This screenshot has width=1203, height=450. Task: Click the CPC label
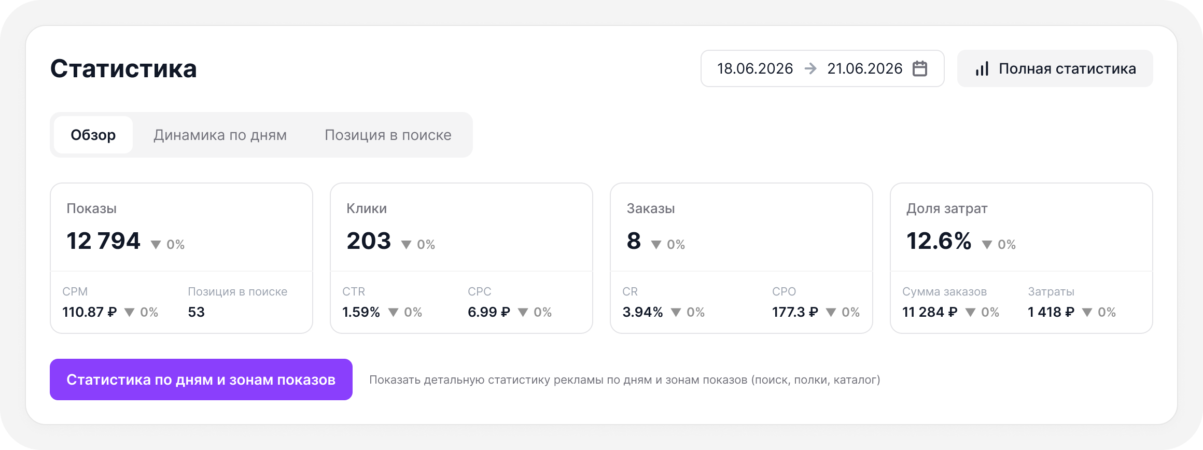coord(479,291)
